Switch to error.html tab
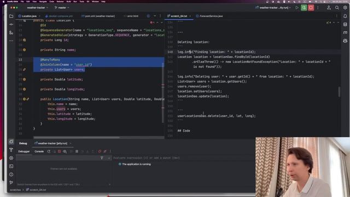 (131, 16)
